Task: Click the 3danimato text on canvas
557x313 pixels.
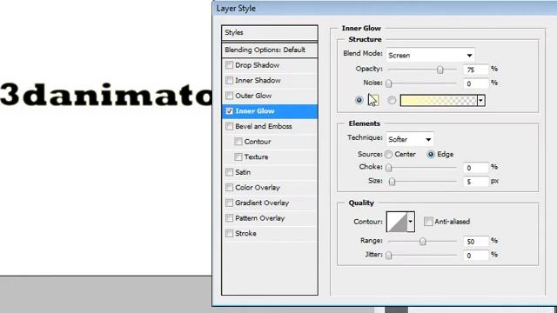Action: point(106,95)
